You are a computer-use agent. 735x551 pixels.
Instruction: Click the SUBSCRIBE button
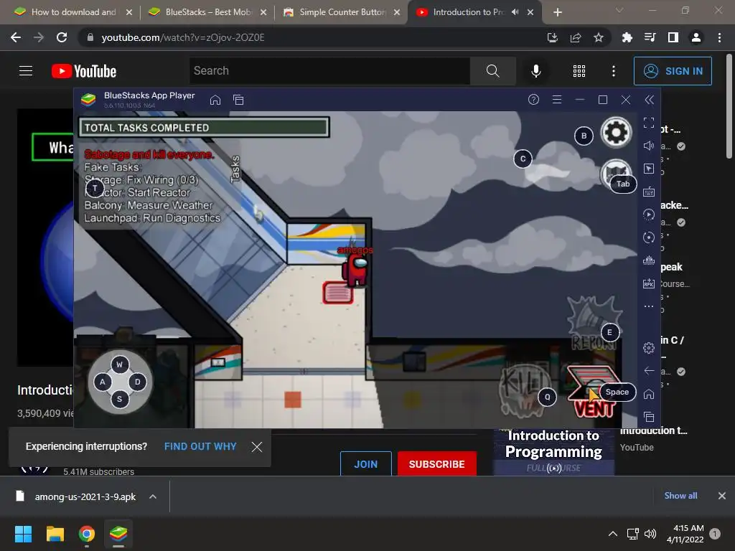point(437,464)
